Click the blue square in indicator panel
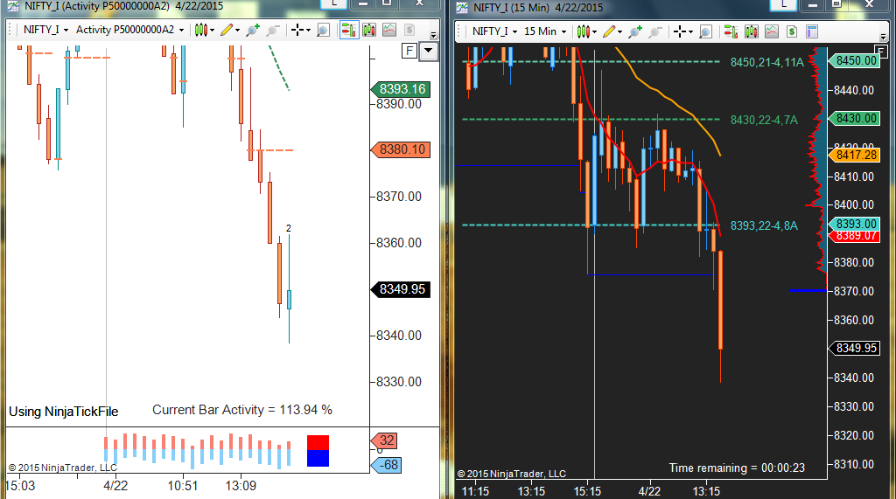Viewport: 896px width, 499px height. click(x=318, y=459)
